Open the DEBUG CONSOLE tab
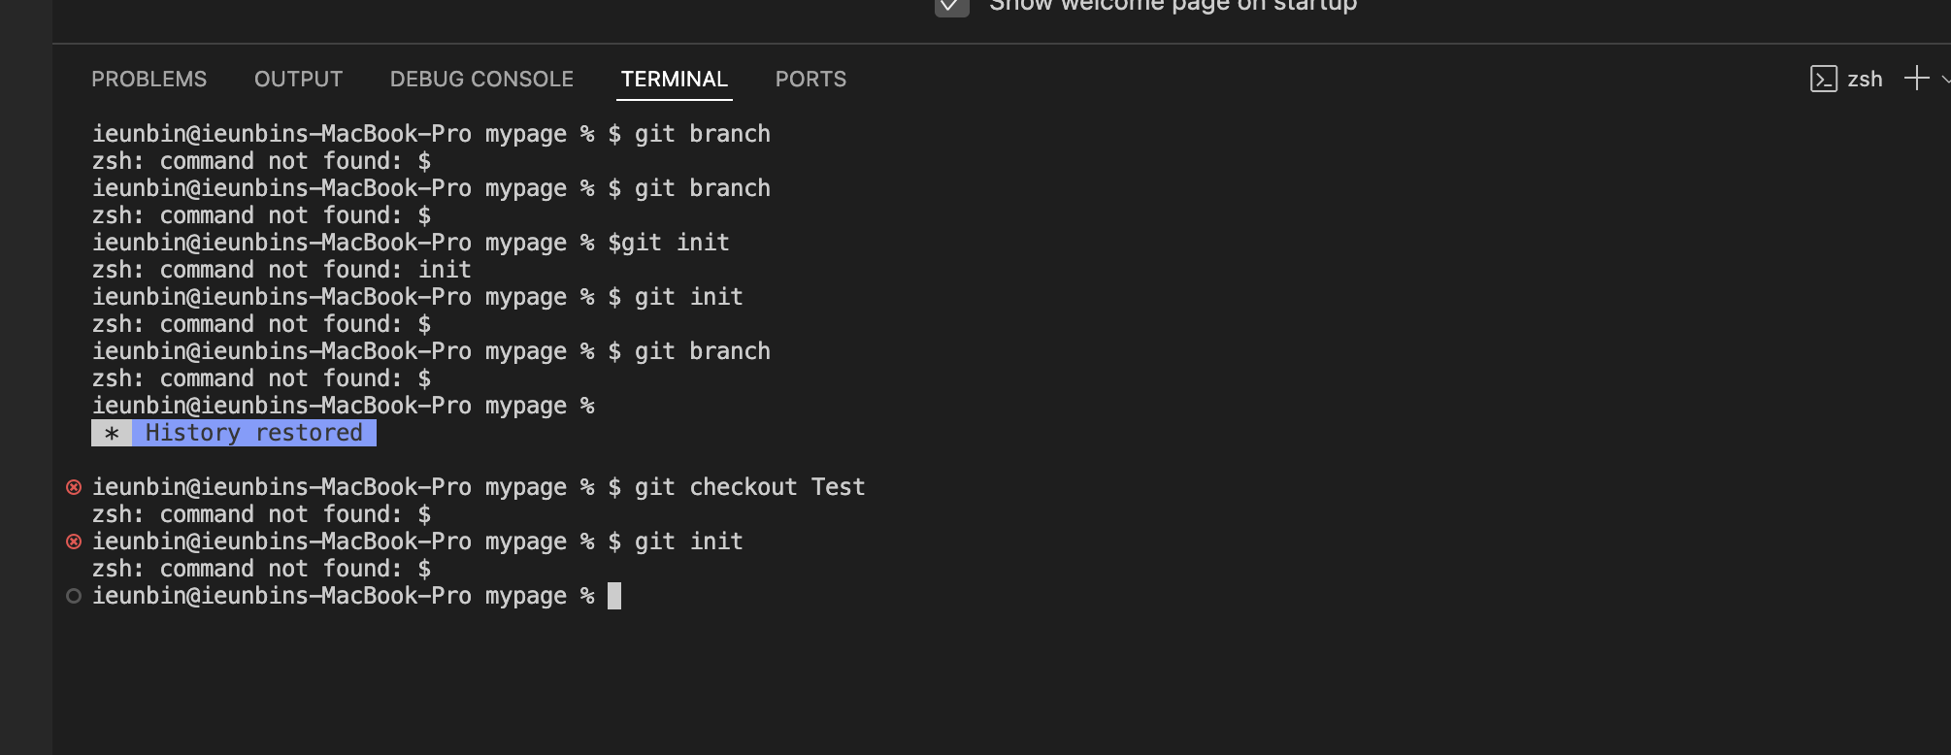The height and width of the screenshot is (755, 1951). [x=481, y=80]
